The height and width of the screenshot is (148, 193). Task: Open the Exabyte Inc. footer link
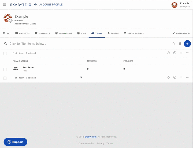coord(91,137)
